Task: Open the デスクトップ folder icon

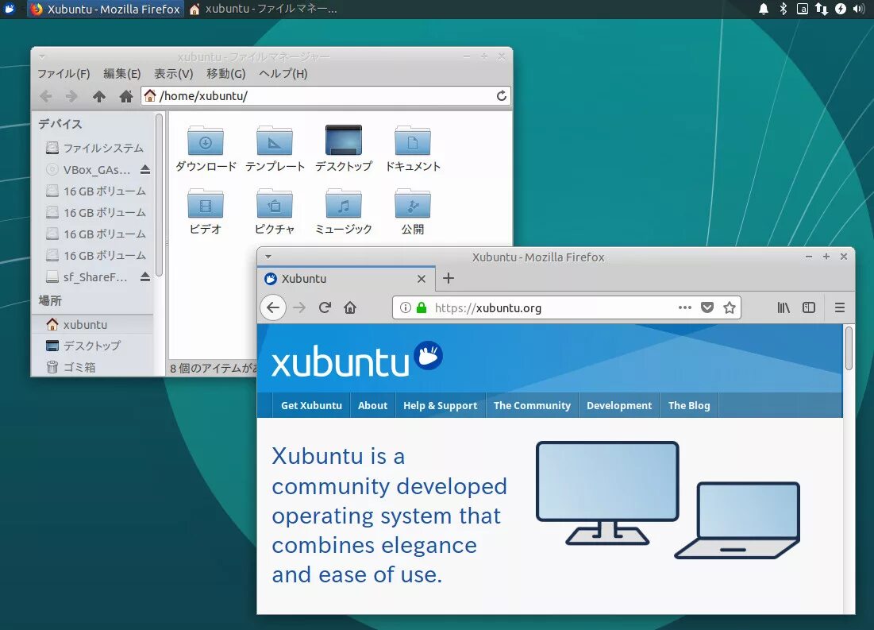Action: (x=344, y=149)
